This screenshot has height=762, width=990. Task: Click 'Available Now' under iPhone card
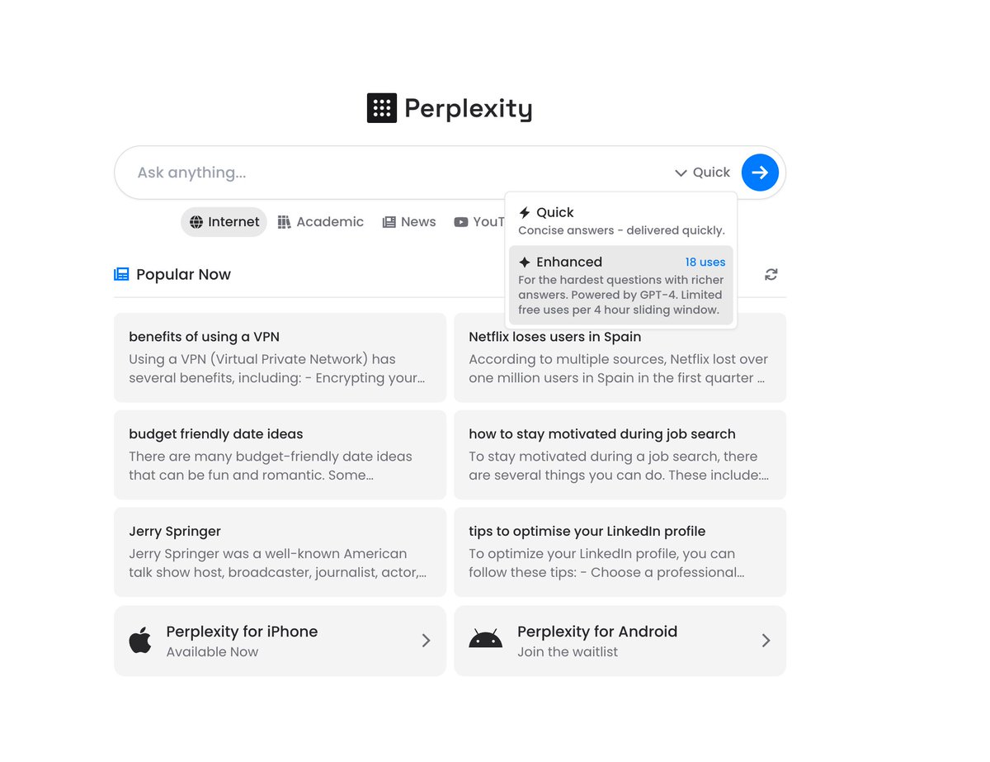tap(212, 652)
